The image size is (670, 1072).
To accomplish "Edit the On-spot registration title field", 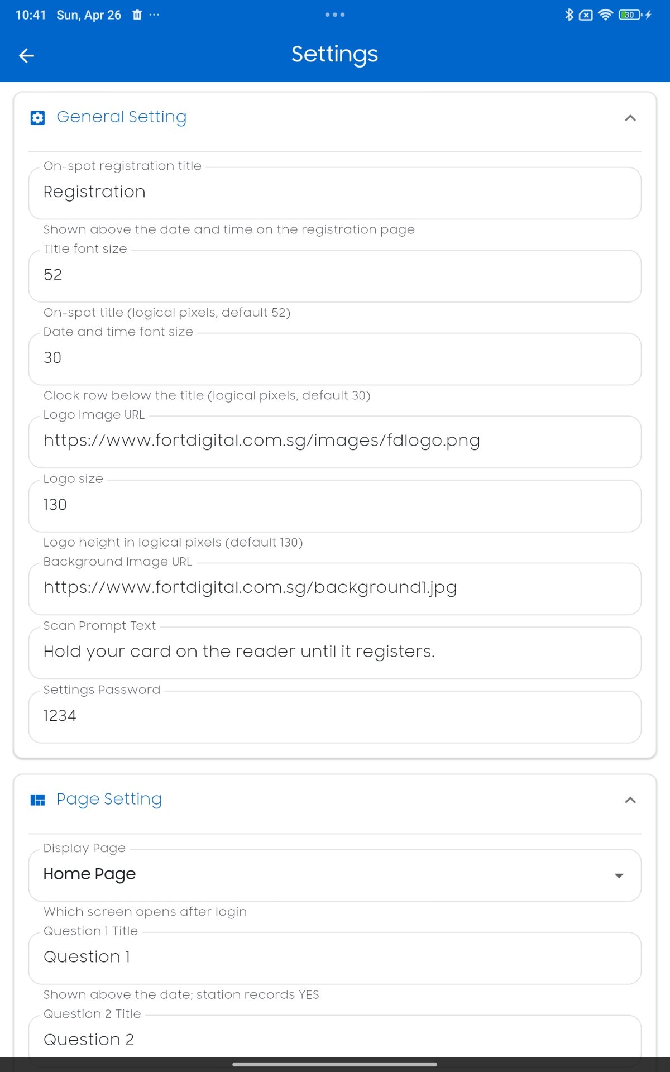I will pos(335,193).
